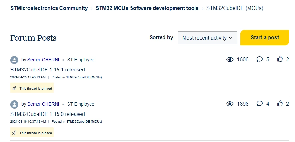Open the Most recent activity sort dropdown
295x142 pixels.
tap(207, 38)
